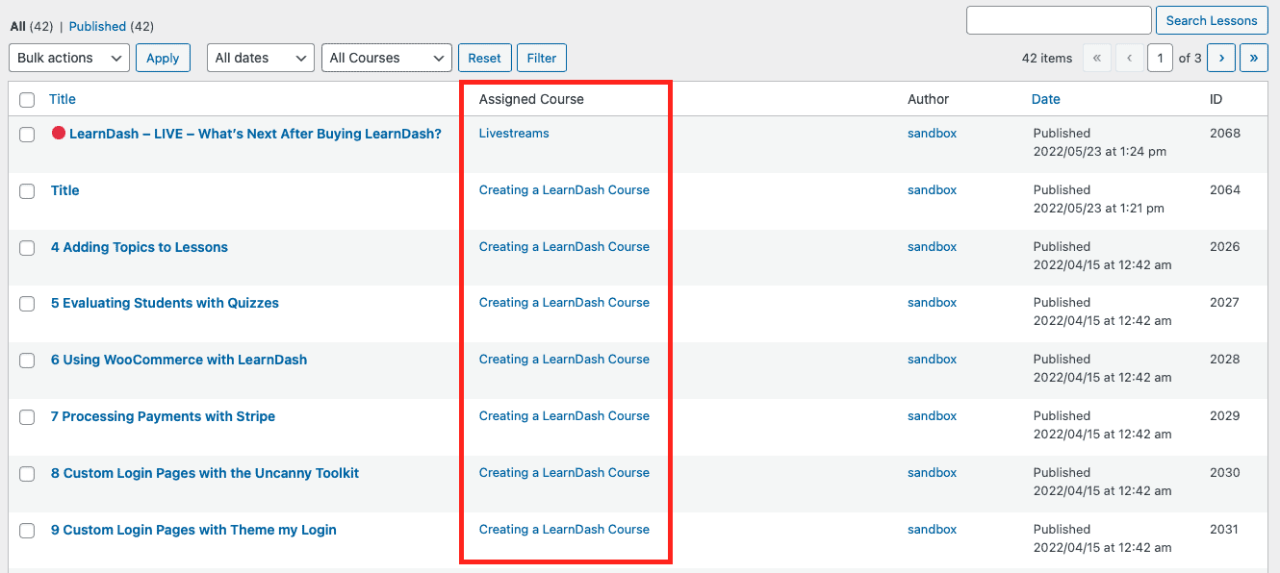Tick the 8 Custom Login Pages Uncanny Toolkit checkbox
1280x573 pixels.
(27, 474)
